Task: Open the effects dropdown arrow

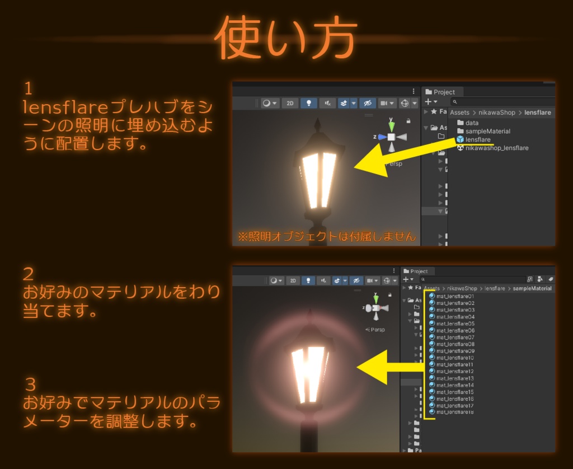Action: 353,104
